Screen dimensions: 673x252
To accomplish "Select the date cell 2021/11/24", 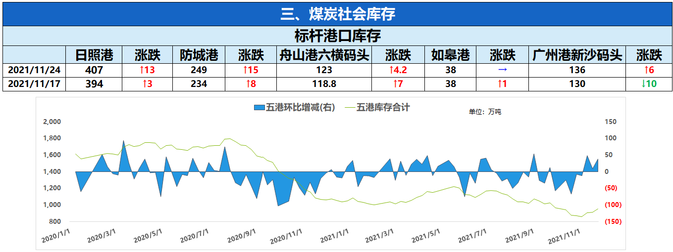I will coord(34,70).
